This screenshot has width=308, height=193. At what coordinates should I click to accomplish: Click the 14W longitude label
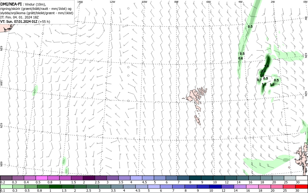(x=80, y=2)
